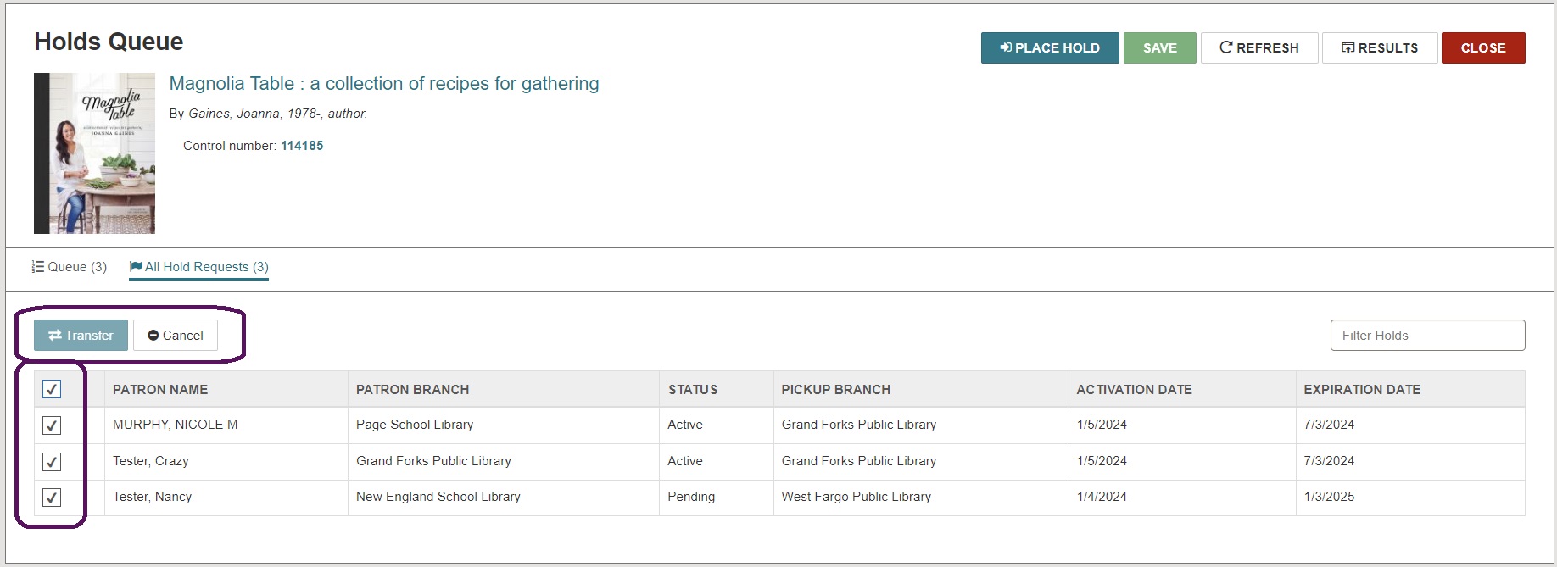The height and width of the screenshot is (567, 1557).
Task: Click the Magnolia Table book cover
Action: pos(94,153)
